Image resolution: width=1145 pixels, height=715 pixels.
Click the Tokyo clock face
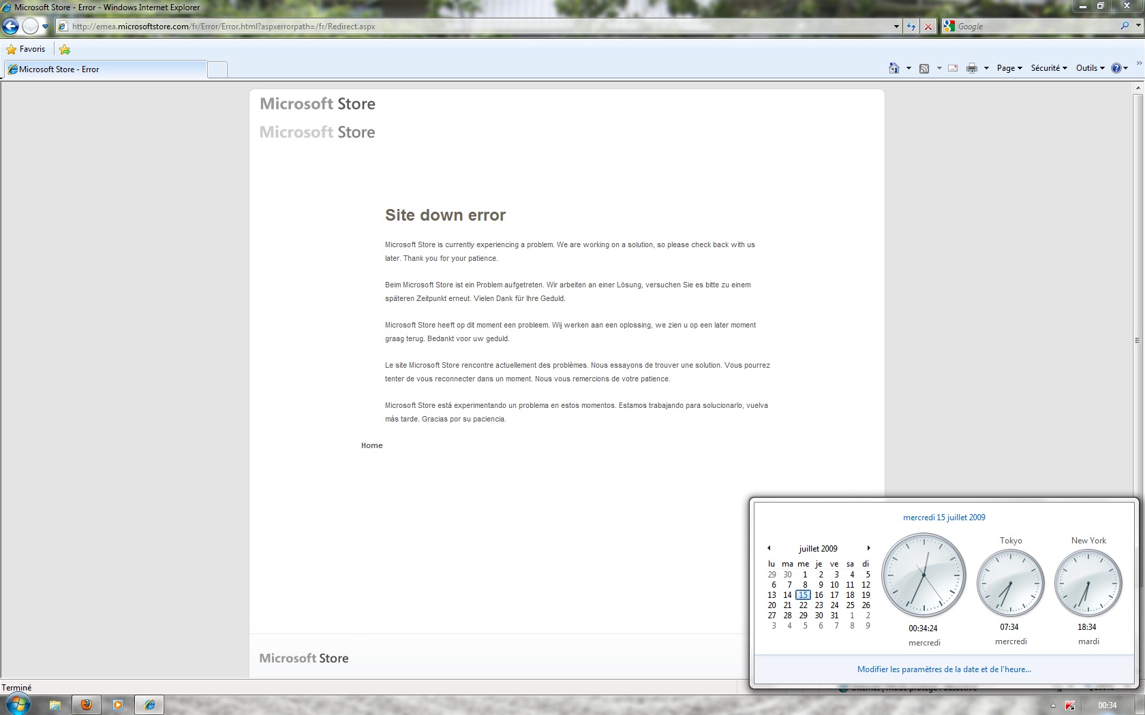click(1011, 584)
